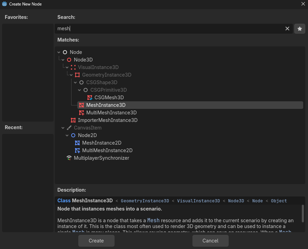Click the MultiMeshInstance2D icon
This screenshot has height=249, width=308.
coord(78,150)
